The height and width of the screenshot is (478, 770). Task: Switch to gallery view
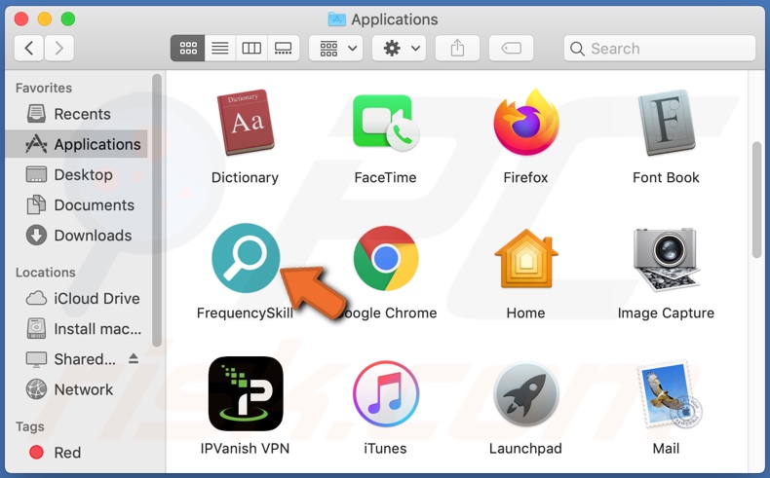[284, 48]
